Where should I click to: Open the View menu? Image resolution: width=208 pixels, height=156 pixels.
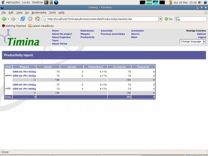(x=19, y=12)
